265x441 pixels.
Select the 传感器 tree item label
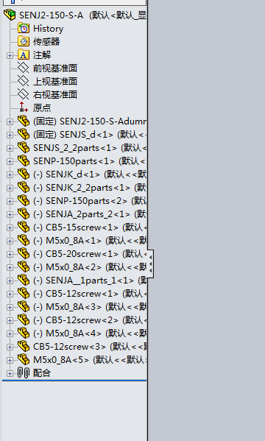(46, 42)
